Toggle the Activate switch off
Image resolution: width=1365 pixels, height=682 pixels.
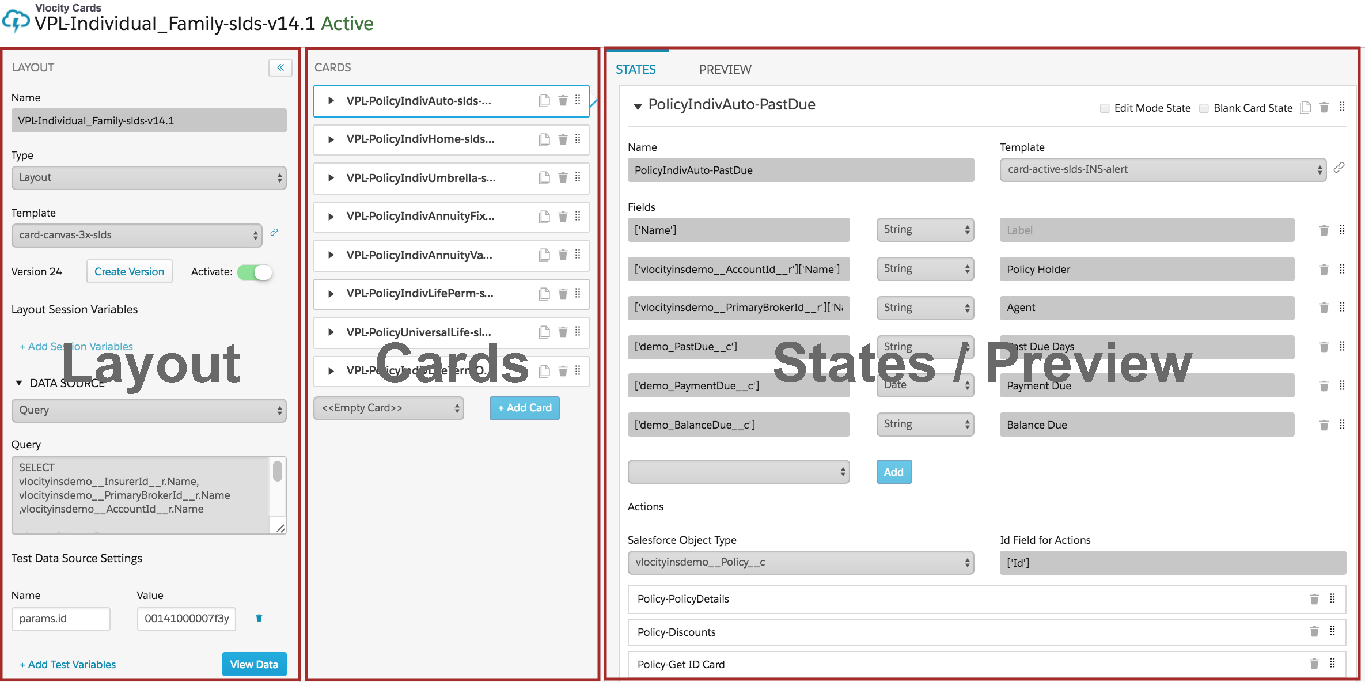click(x=255, y=272)
